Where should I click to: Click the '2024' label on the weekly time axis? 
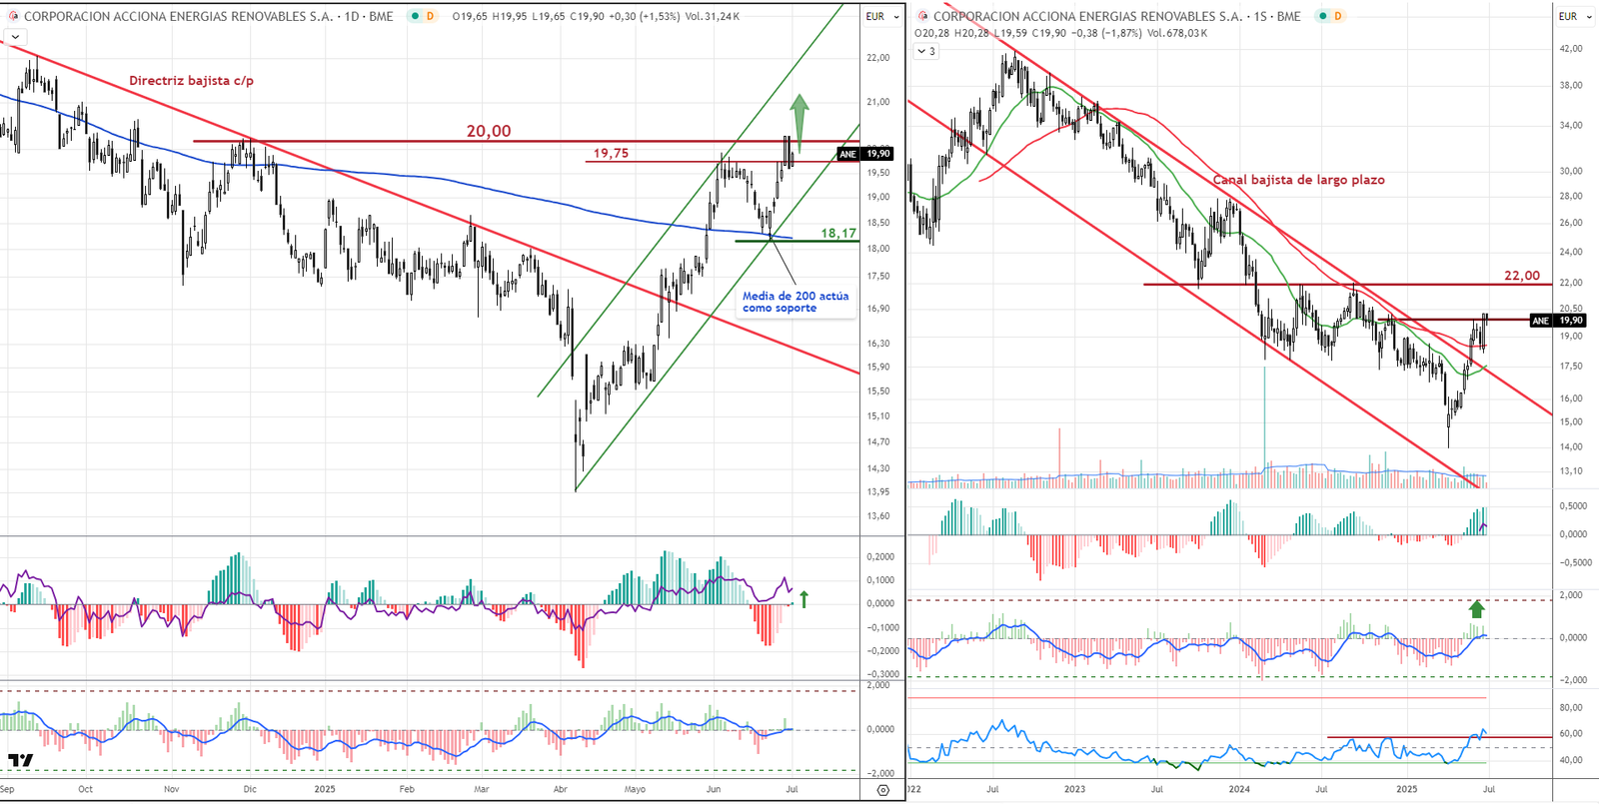(x=1239, y=789)
